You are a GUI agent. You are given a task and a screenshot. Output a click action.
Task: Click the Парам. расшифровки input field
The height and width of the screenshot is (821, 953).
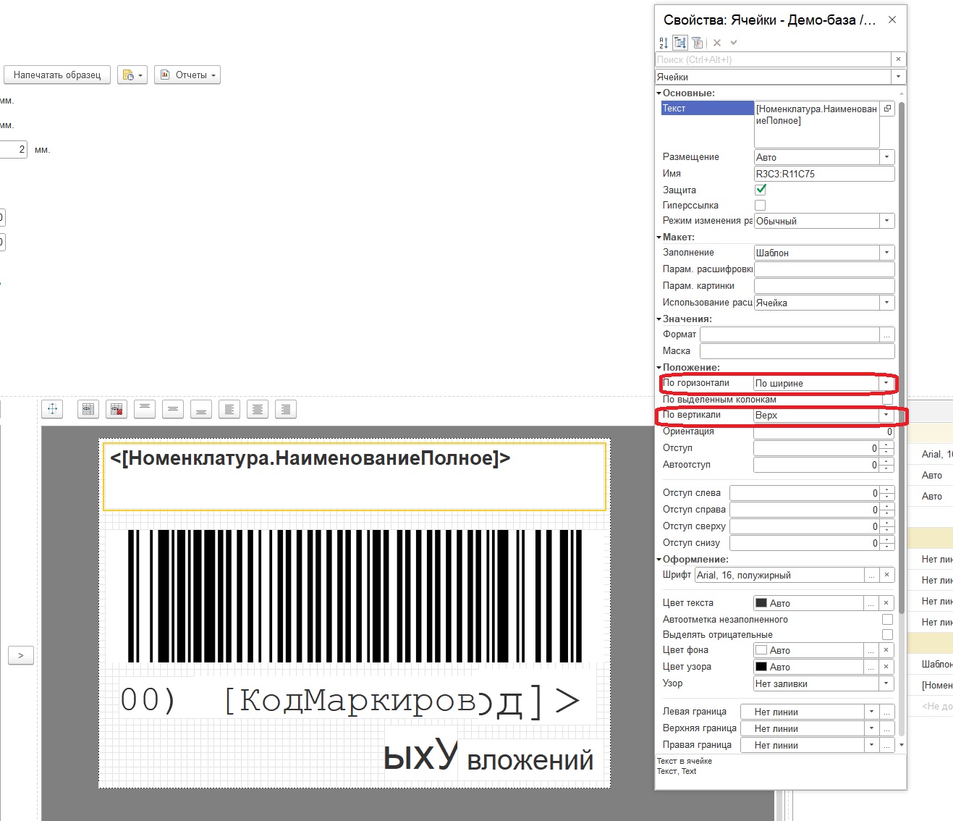[x=824, y=269]
